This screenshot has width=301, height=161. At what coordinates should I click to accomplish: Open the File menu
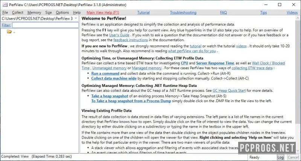(5, 12)
